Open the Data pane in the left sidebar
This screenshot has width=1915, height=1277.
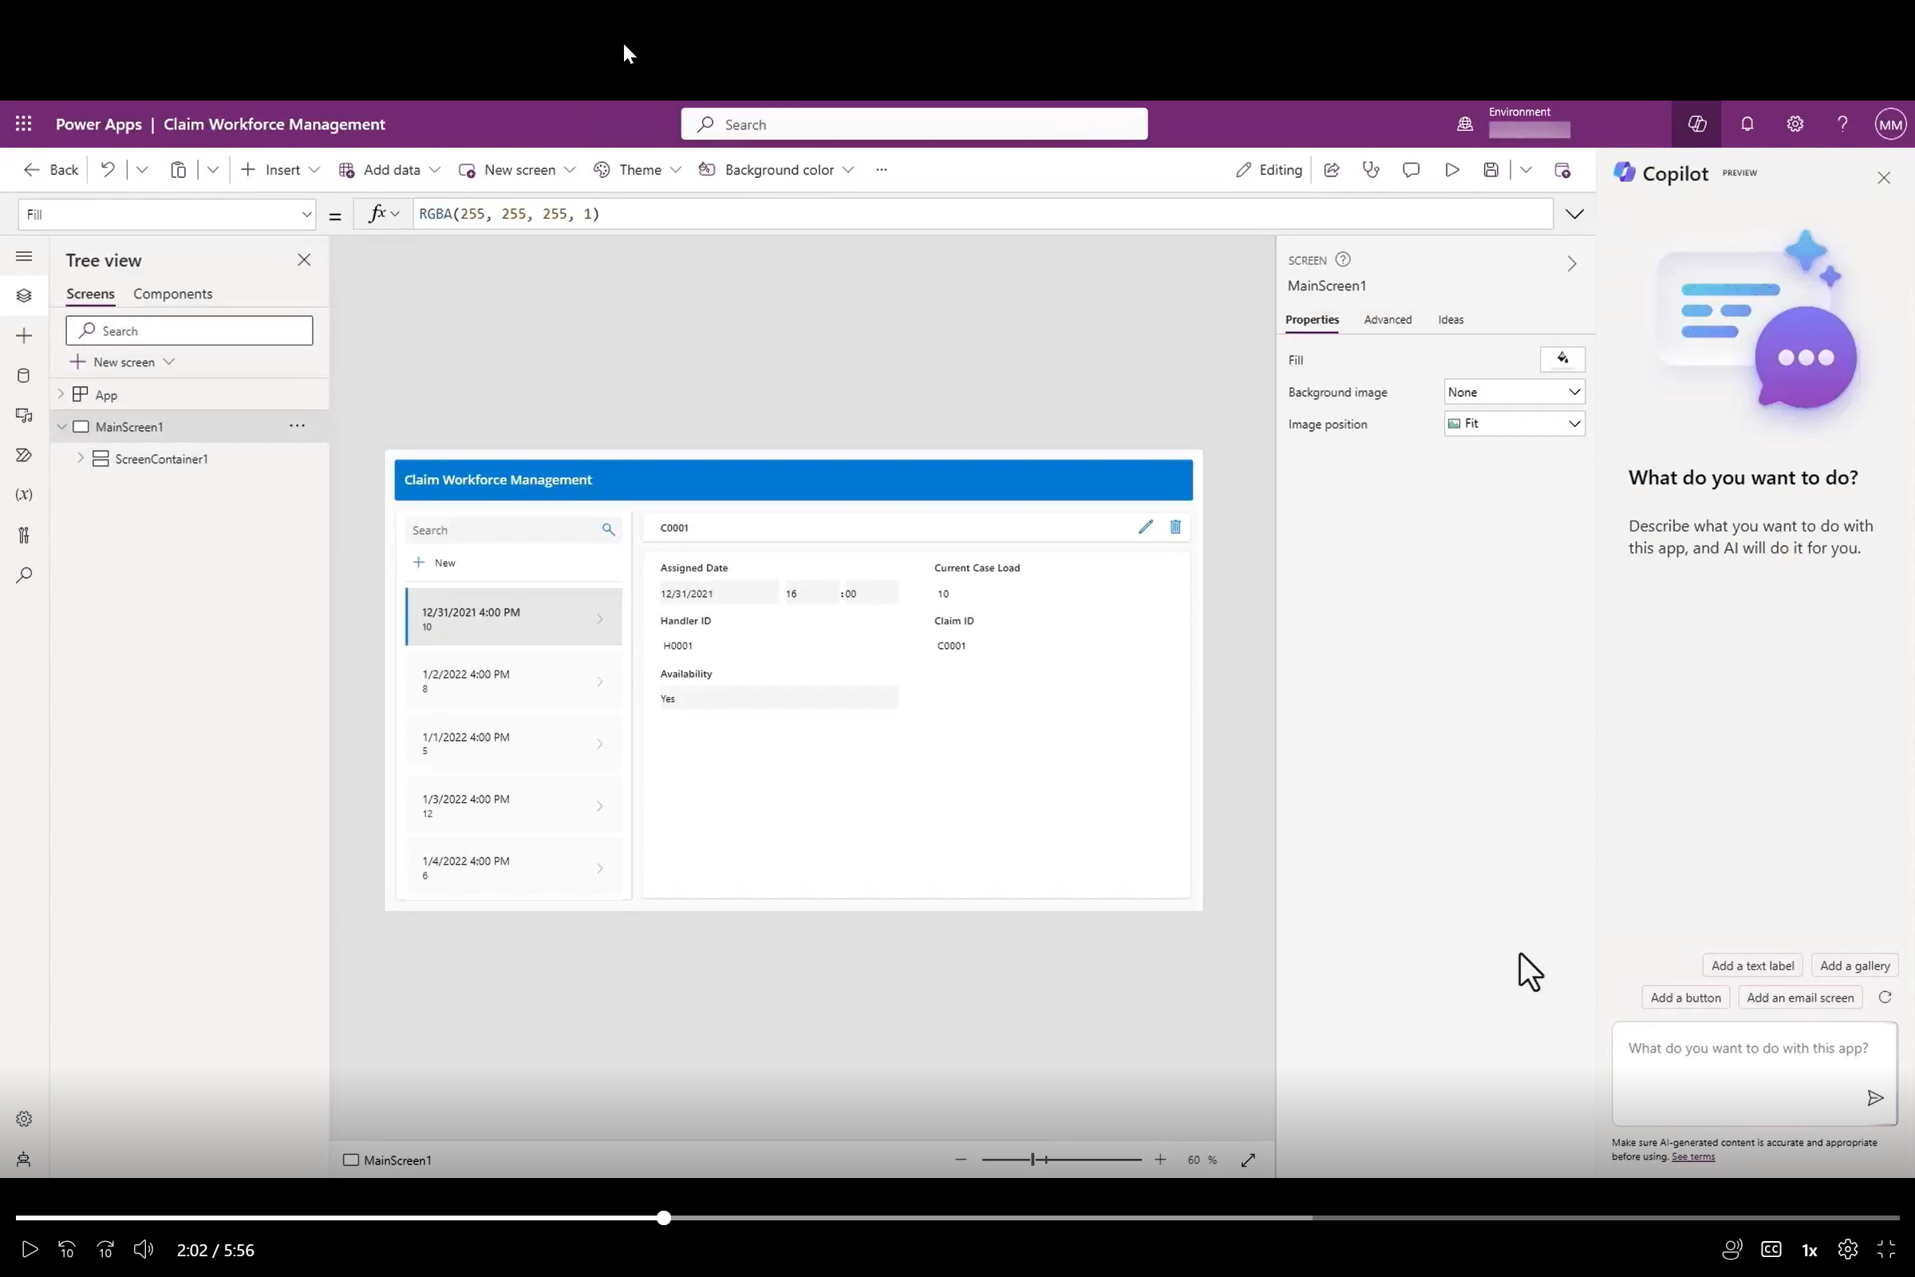pyautogui.click(x=24, y=375)
